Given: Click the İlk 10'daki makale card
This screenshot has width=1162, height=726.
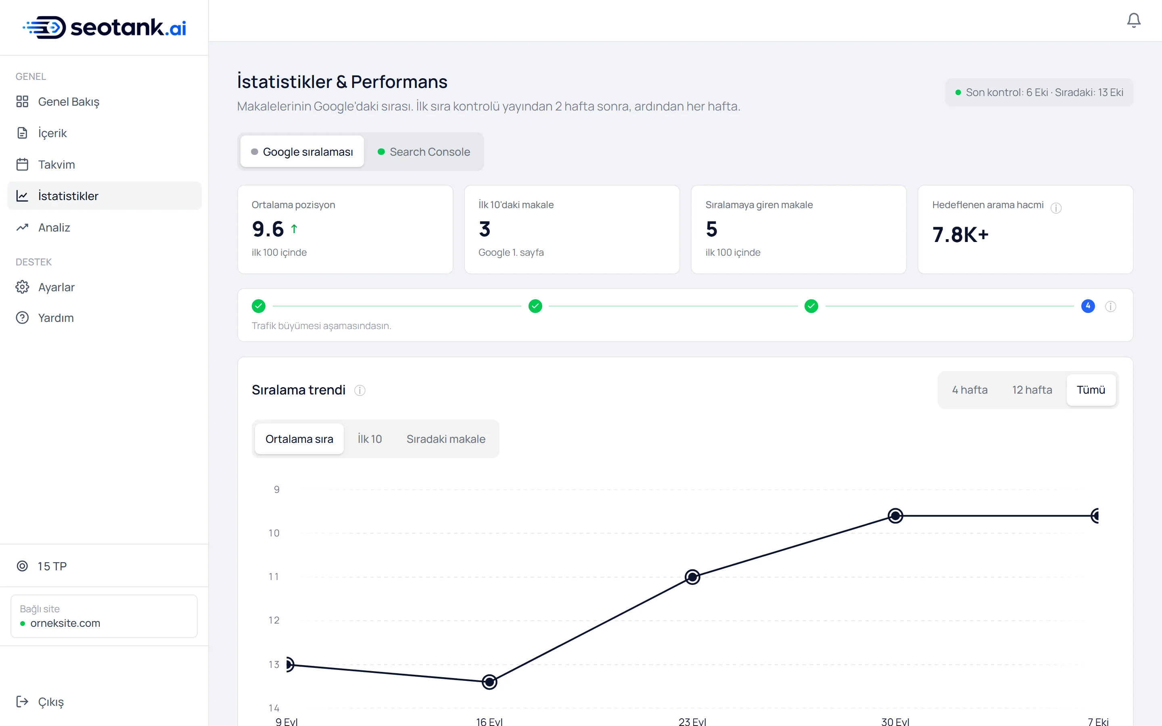Looking at the screenshot, I should [572, 229].
